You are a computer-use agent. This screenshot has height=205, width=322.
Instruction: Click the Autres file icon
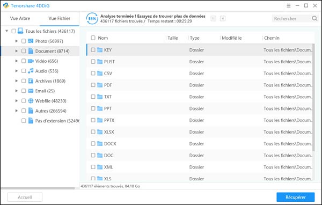click(31, 111)
